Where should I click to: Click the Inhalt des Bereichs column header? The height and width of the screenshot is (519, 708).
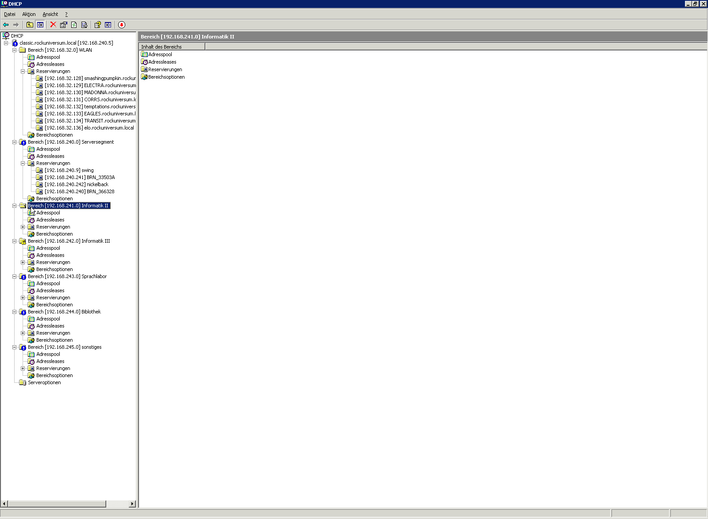[x=172, y=47]
